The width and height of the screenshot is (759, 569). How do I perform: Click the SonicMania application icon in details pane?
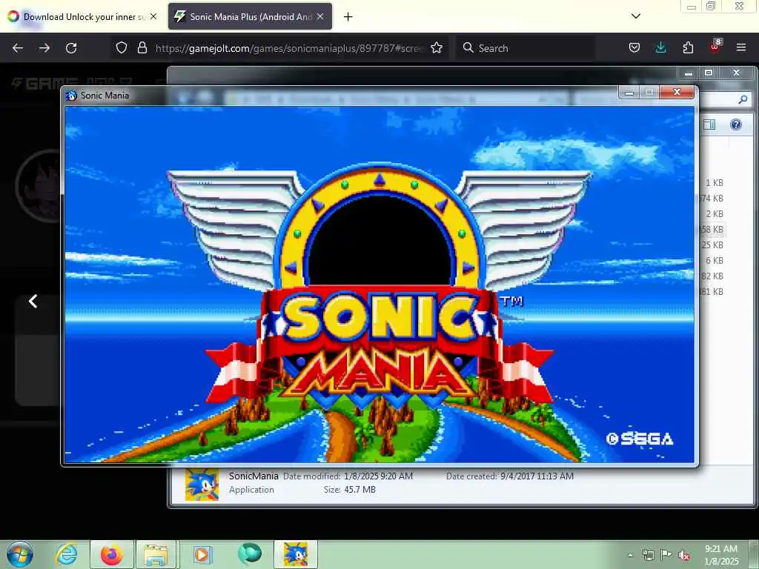(x=202, y=485)
